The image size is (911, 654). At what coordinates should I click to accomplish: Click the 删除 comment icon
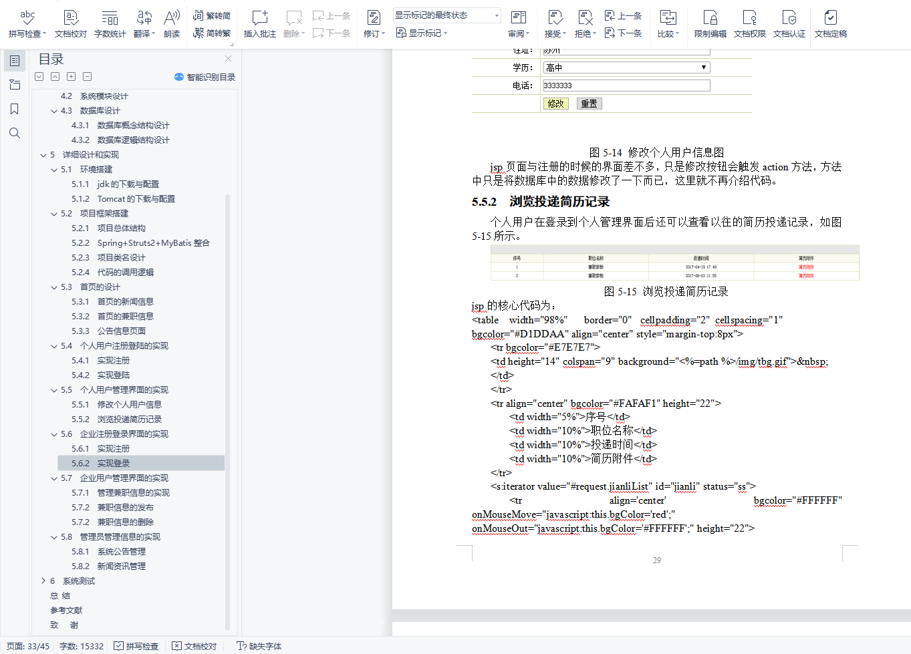coord(293,23)
